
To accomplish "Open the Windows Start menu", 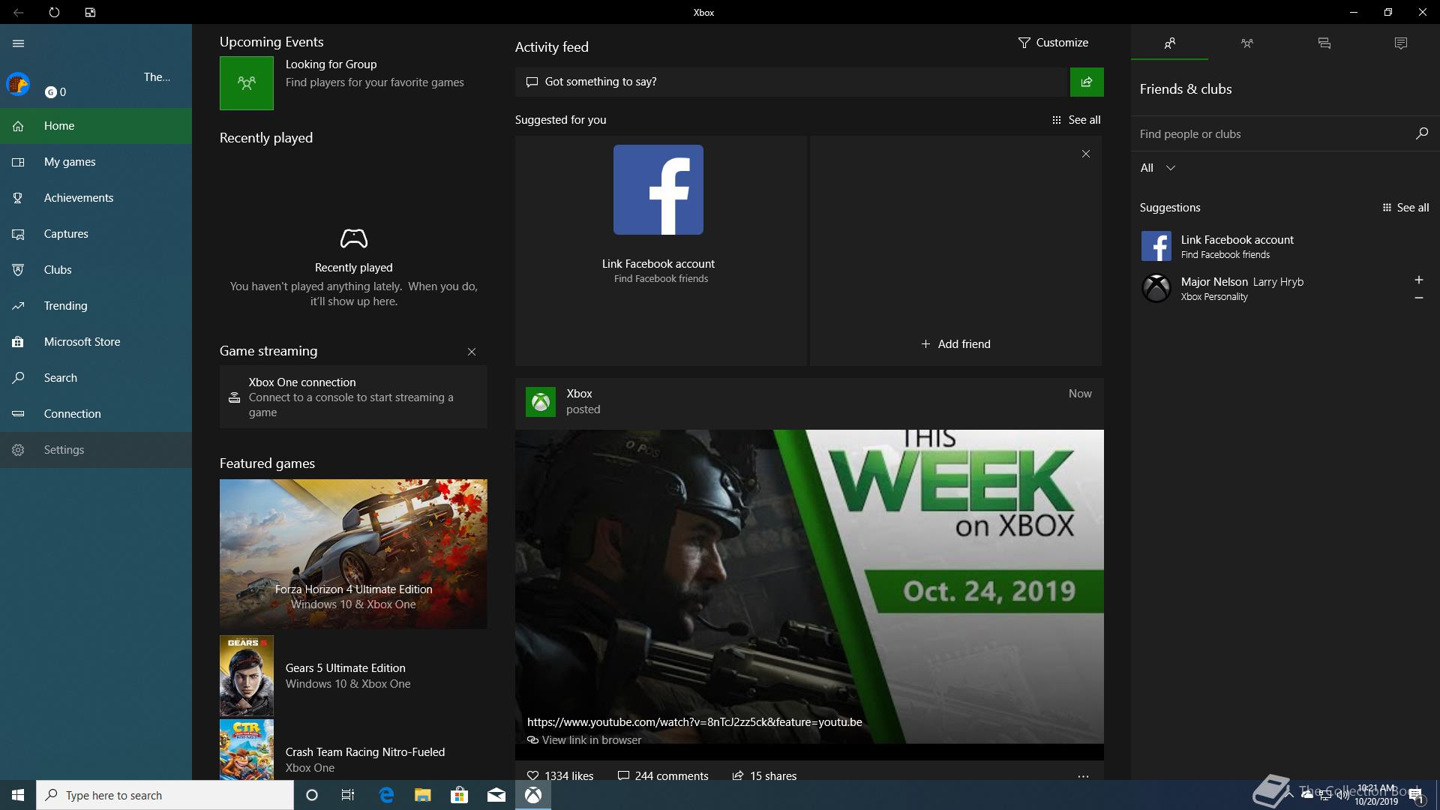I will [x=18, y=795].
